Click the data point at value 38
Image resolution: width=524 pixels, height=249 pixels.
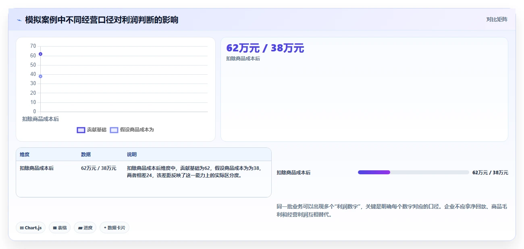40,76
